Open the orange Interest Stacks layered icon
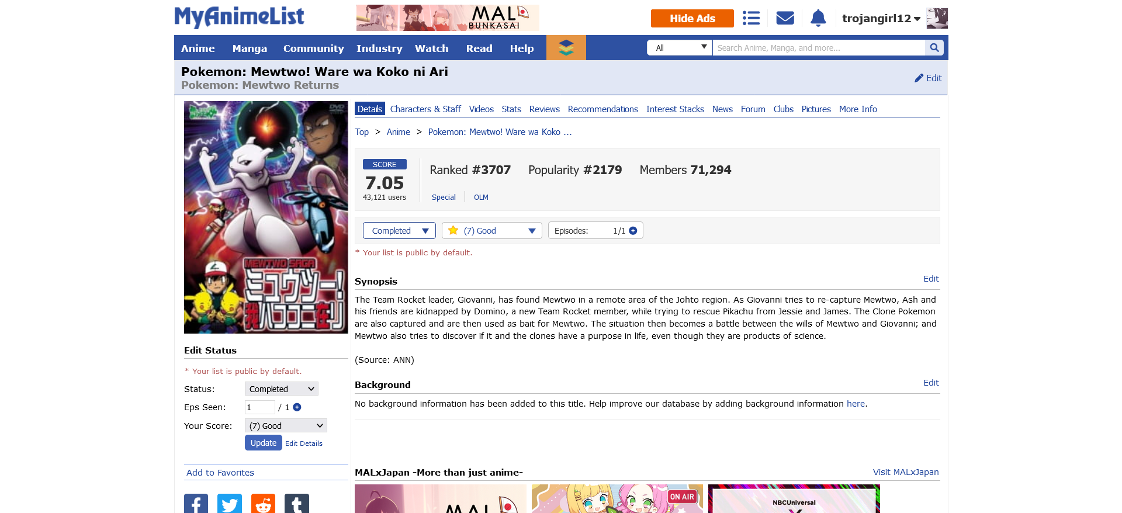Image resolution: width=1122 pixels, height=513 pixels. [566, 48]
